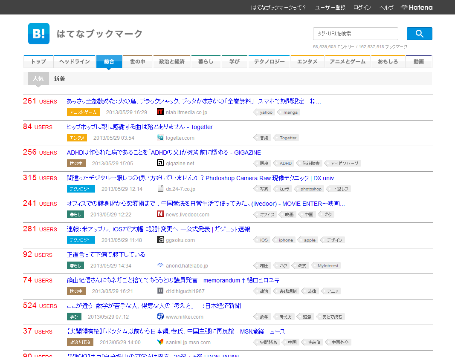Select the 総合 tab
Screen dimensions: 455x357
[109, 61]
